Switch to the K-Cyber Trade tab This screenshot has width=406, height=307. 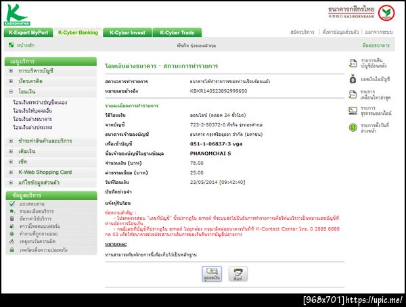177,32
